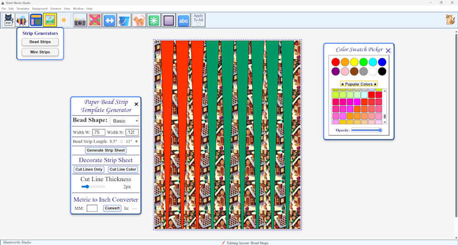
Task: Select the 11" bead strip length
Action: (x=136, y=141)
